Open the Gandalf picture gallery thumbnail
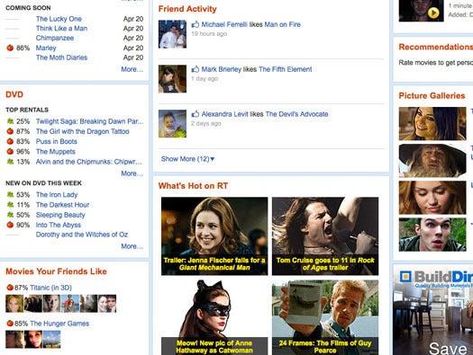473x355 pixels. coord(432,161)
